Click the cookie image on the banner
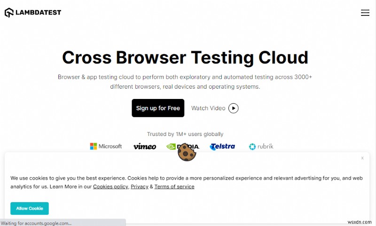 tap(187, 152)
